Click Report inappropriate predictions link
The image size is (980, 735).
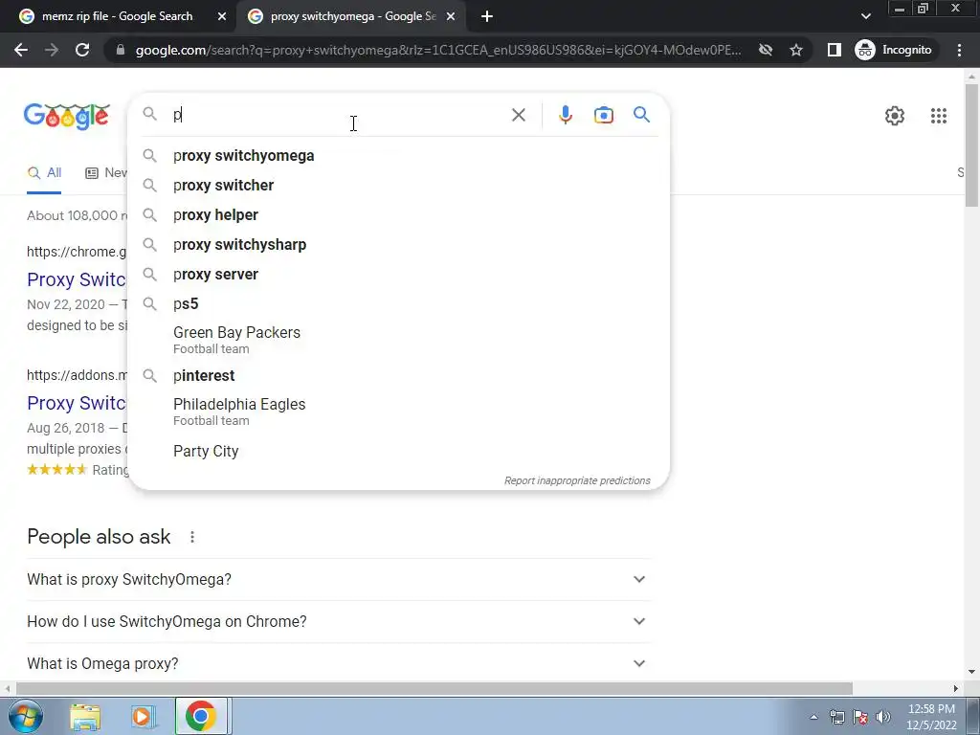(577, 480)
